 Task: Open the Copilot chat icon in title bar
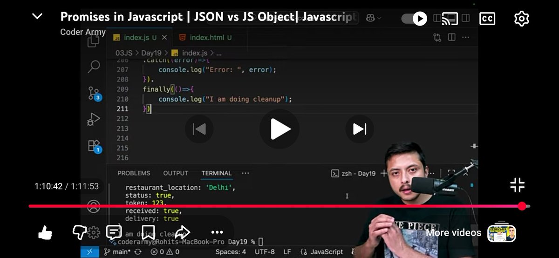pyautogui.click(x=371, y=18)
